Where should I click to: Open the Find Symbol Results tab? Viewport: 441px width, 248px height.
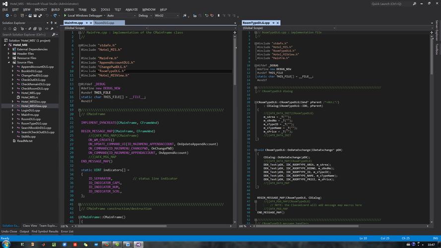(45, 232)
